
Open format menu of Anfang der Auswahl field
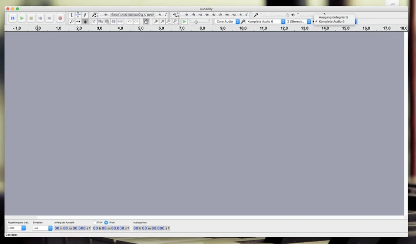(x=89, y=228)
